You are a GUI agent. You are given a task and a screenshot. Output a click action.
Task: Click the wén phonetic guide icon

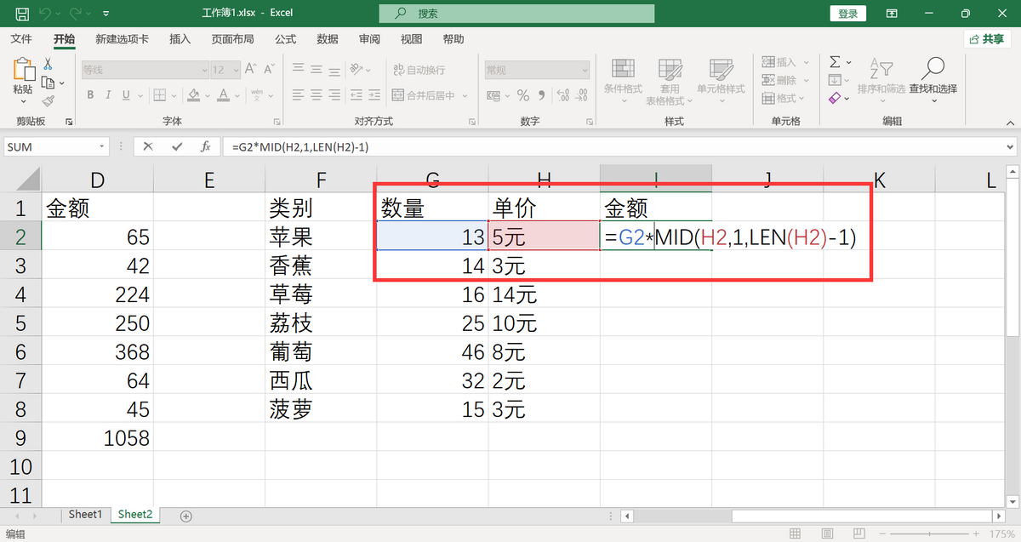pyautogui.click(x=256, y=95)
